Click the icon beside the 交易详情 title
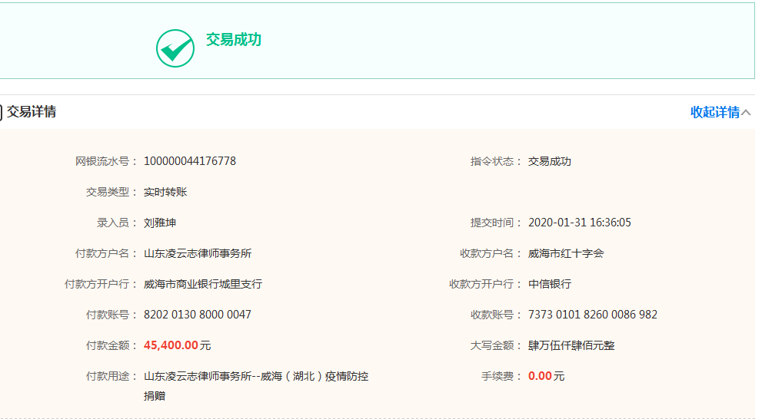This screenshot has height=419, width=762. point(2,112)
